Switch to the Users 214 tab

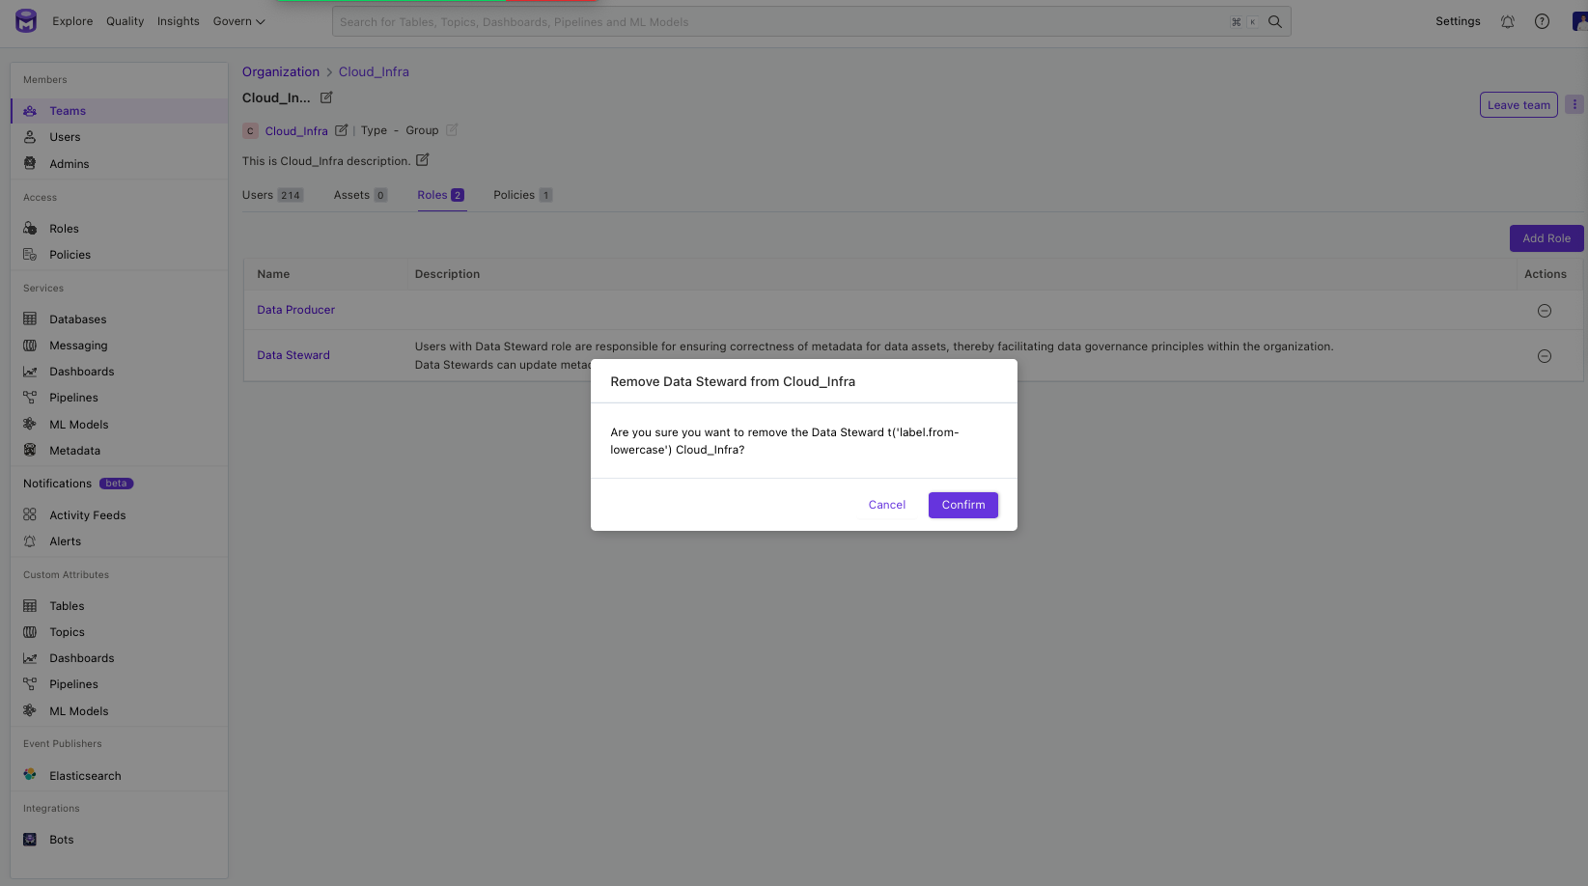272,195
